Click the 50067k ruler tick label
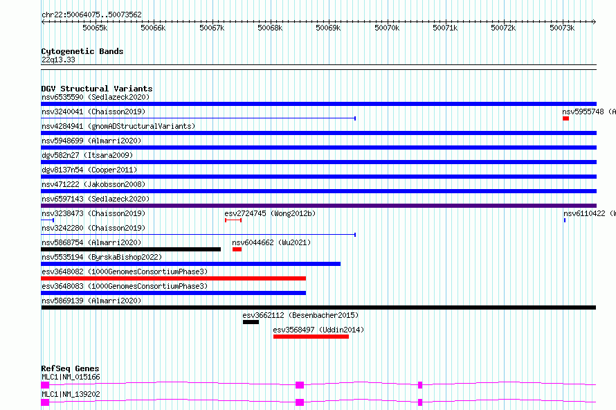This screenshot has width=616, height=410. click(x=212, y=28)
